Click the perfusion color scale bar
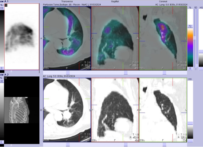The image size is (203, 147). 190,46
